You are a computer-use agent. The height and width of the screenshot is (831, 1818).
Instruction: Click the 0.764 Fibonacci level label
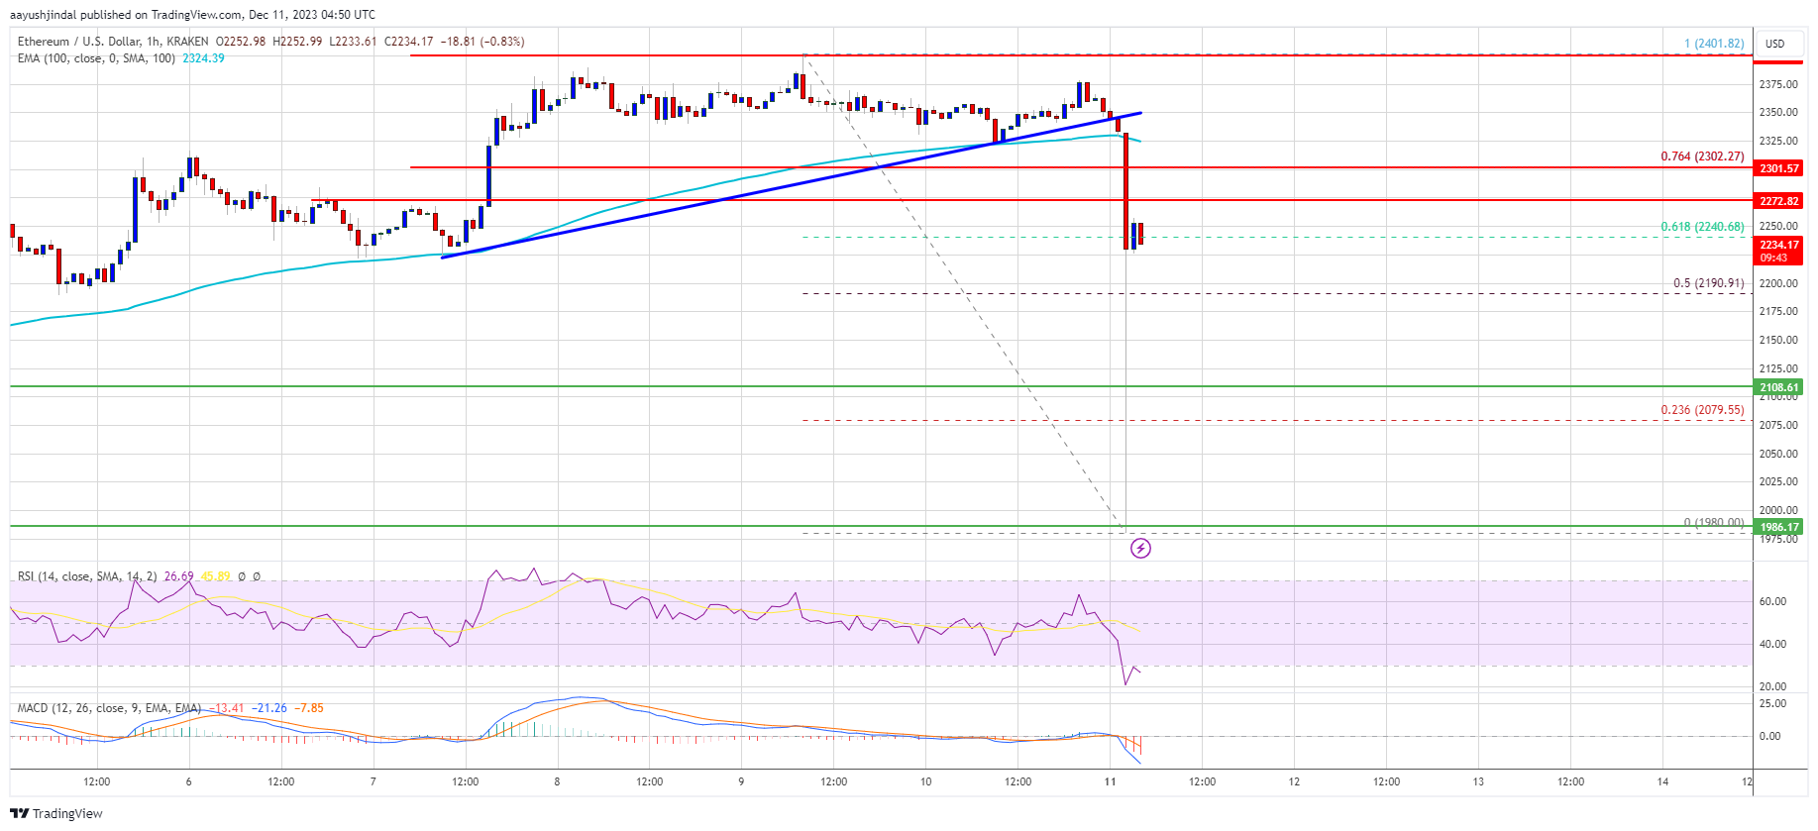[x=1701, y=156]
